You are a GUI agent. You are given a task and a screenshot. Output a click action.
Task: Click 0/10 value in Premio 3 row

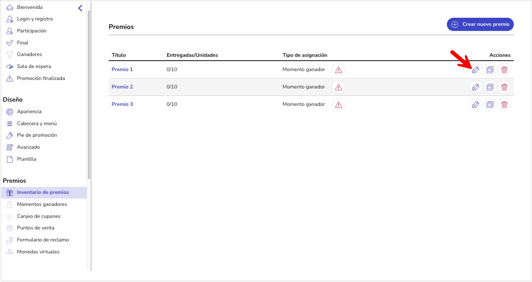172,104
